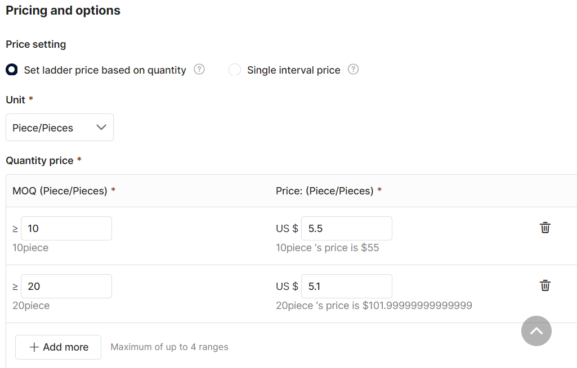Click the round back-to-top arrow button
Screen dimensions: 577x368
tap(536, 331)
